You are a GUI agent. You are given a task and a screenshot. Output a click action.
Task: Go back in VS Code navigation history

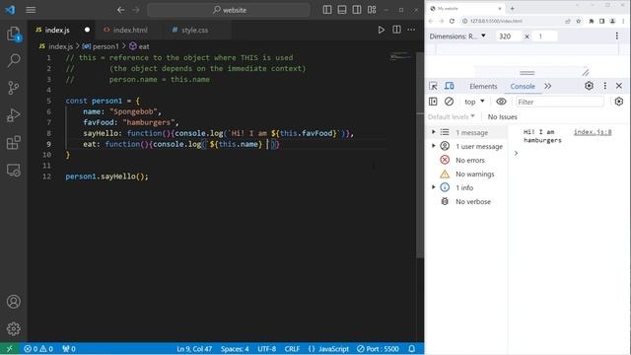(120, 10)
